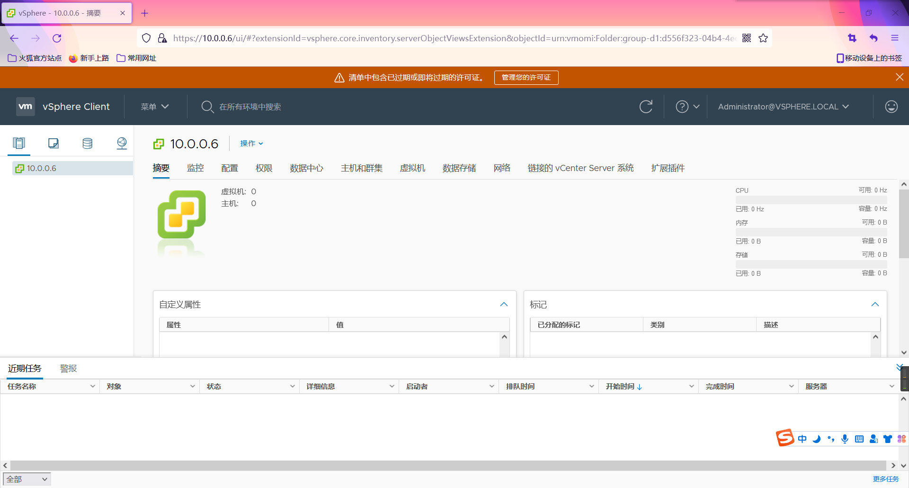Open QR code icon in address bar
This screenshot has height=488, width=909.
(747, 38)
